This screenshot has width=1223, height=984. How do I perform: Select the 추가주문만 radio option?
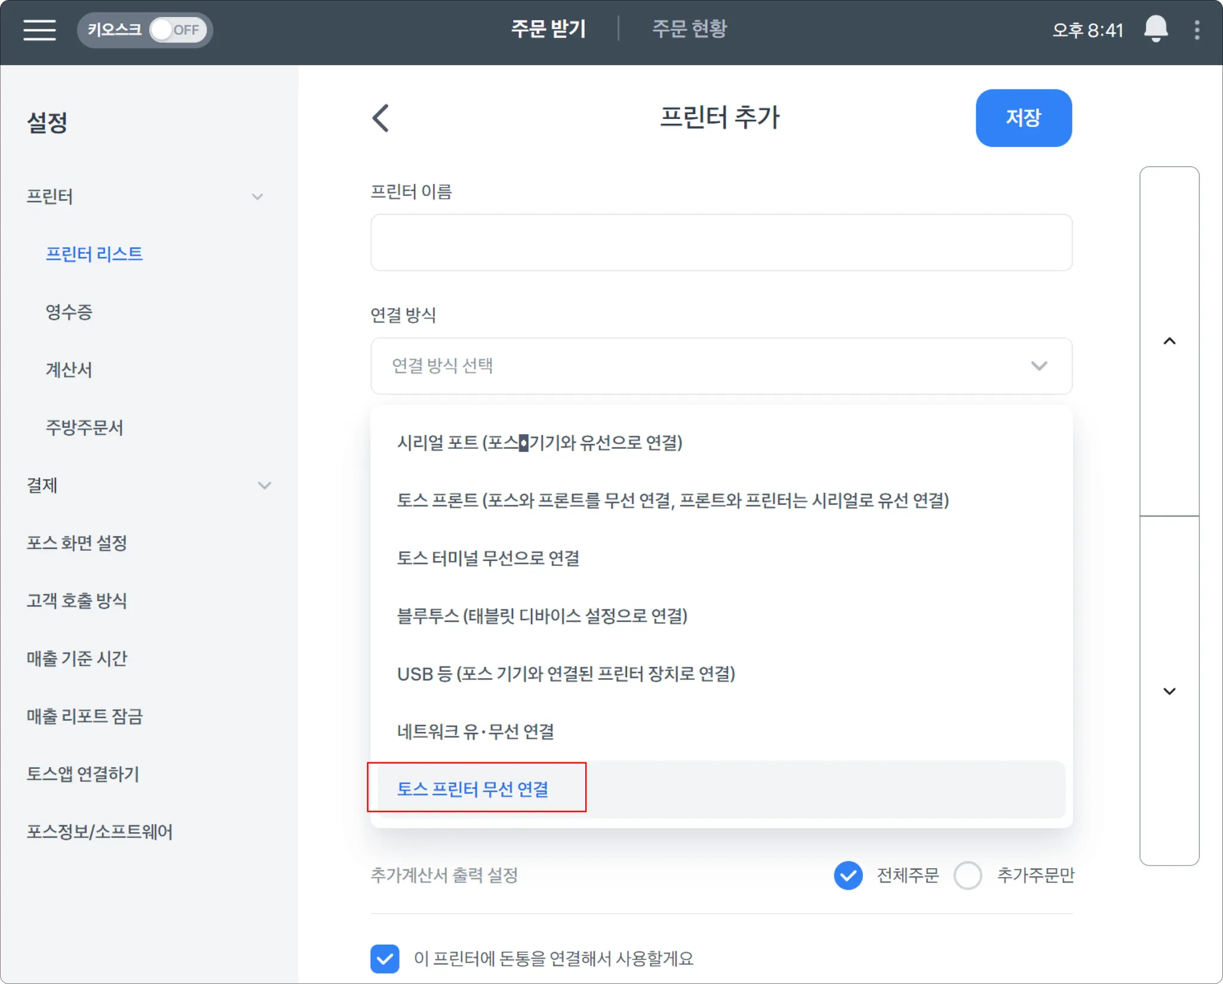tap(967, 875)
